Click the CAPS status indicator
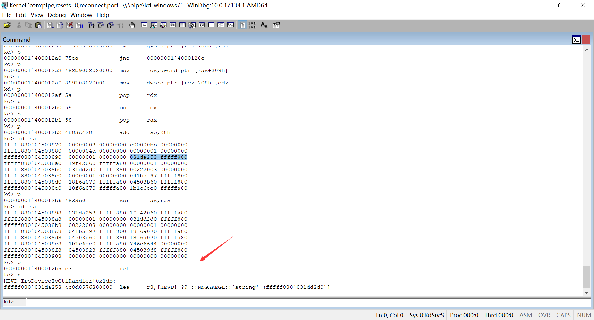 pos(563,315)
